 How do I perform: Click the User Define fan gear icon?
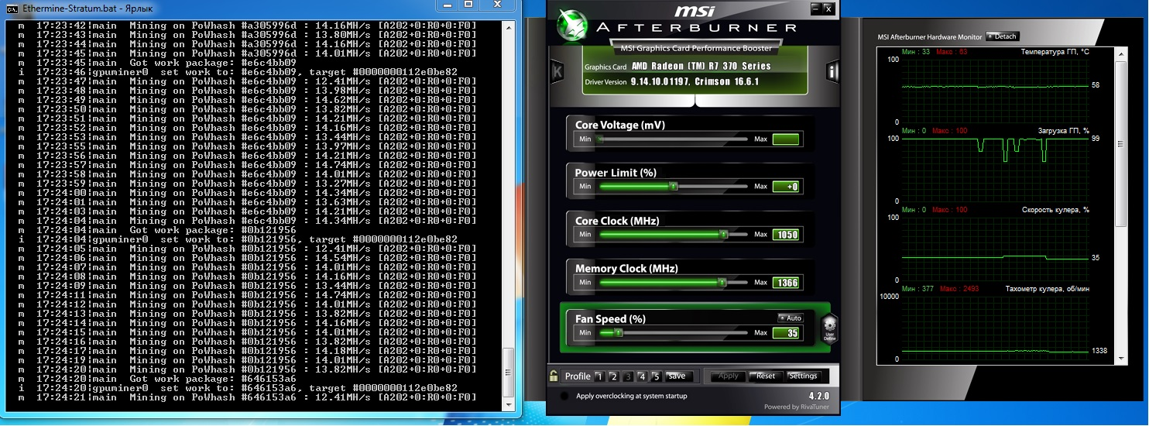tap(829, 328)
